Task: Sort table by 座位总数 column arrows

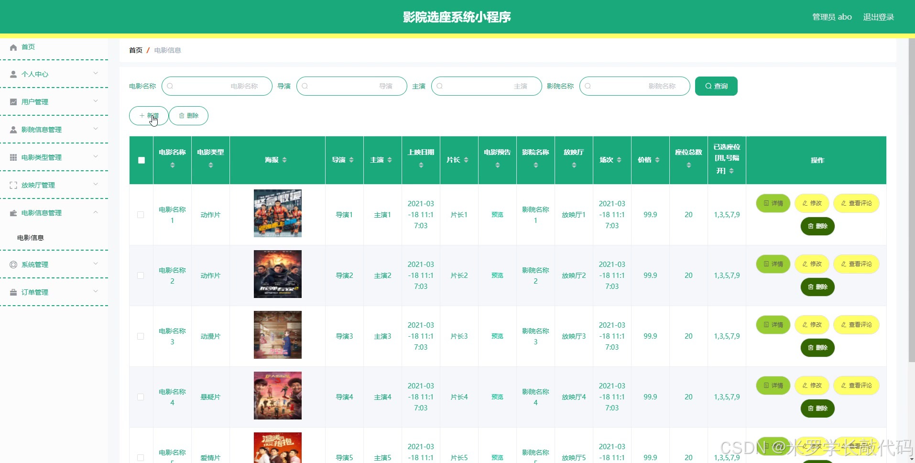Action: pos(689,165)
